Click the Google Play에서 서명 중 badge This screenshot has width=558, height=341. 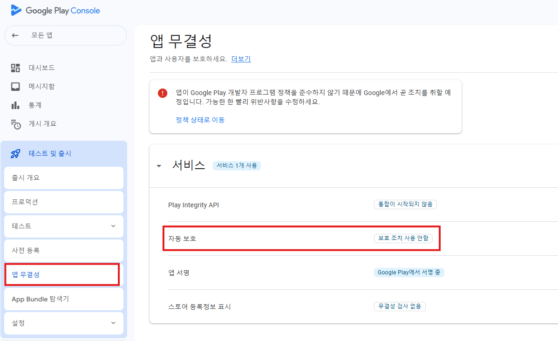408,273
